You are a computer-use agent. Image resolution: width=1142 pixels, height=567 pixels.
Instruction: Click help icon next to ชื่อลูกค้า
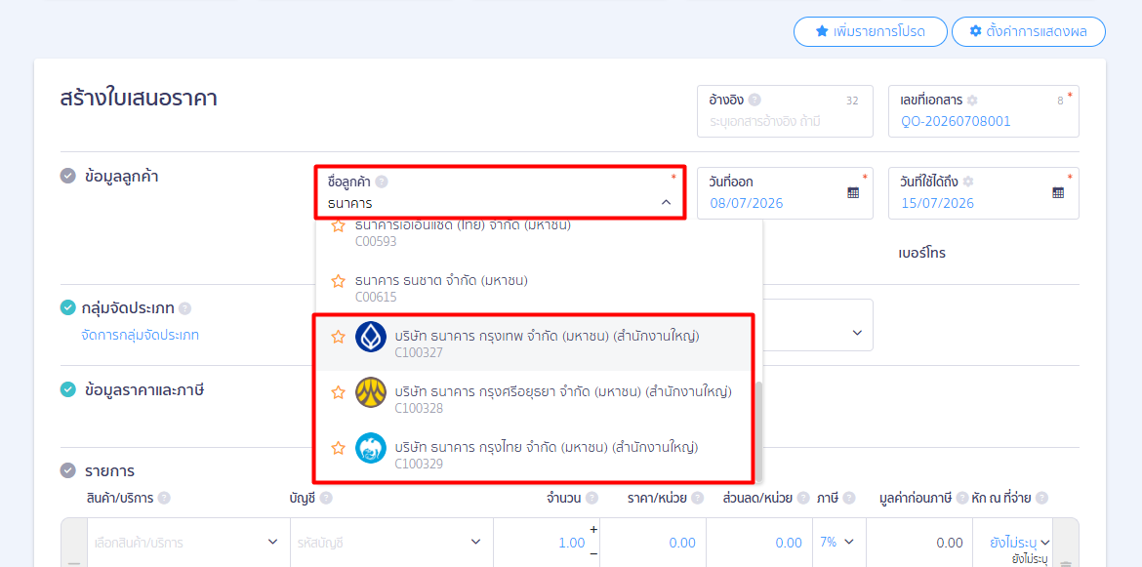point(382,182)
